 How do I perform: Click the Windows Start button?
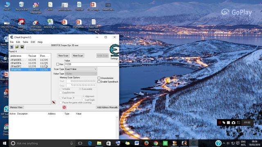(5, 143)
